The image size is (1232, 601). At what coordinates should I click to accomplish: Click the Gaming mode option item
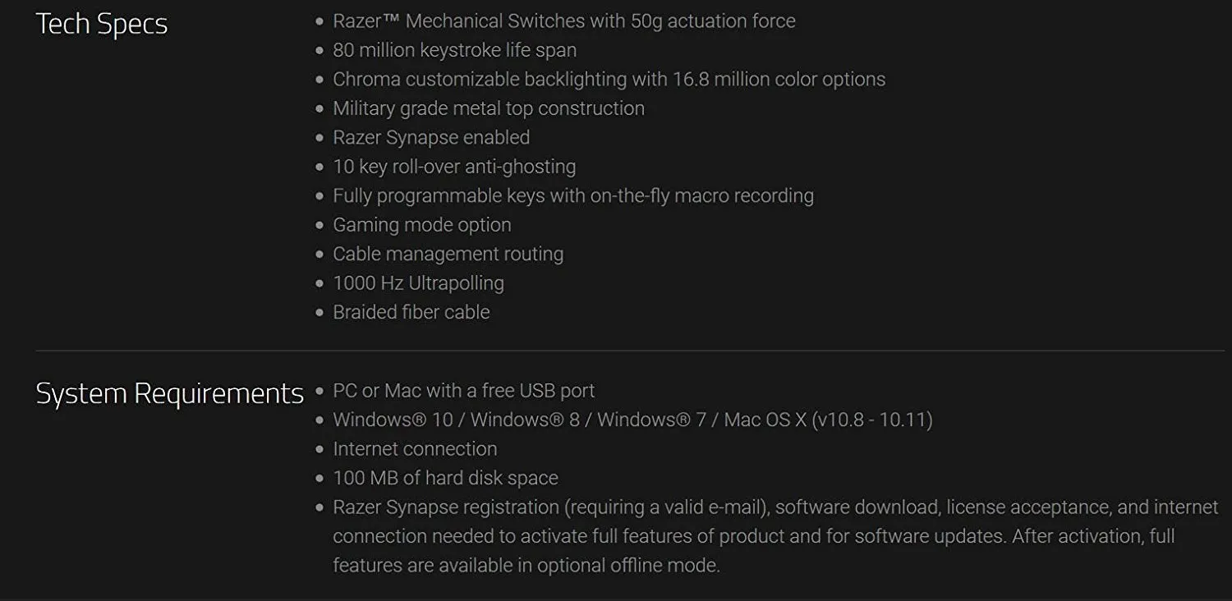tap(421, 225)
